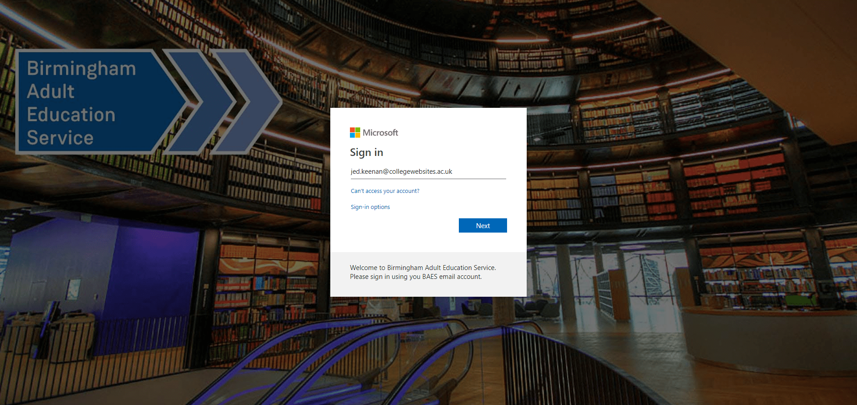Viewport: 857px width, 405px height.
Task: Click the "Sign in" heading text
Action: 366,152
